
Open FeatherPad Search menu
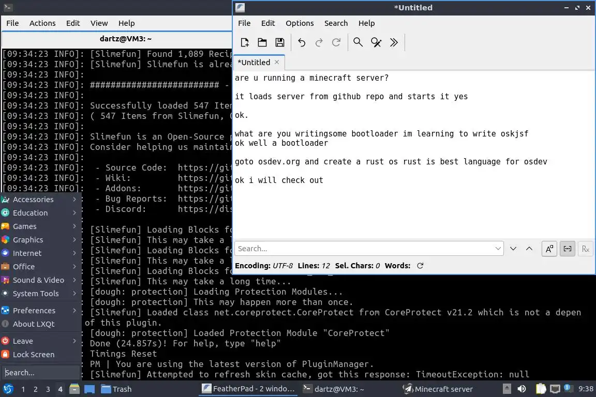tap(336, 23)
